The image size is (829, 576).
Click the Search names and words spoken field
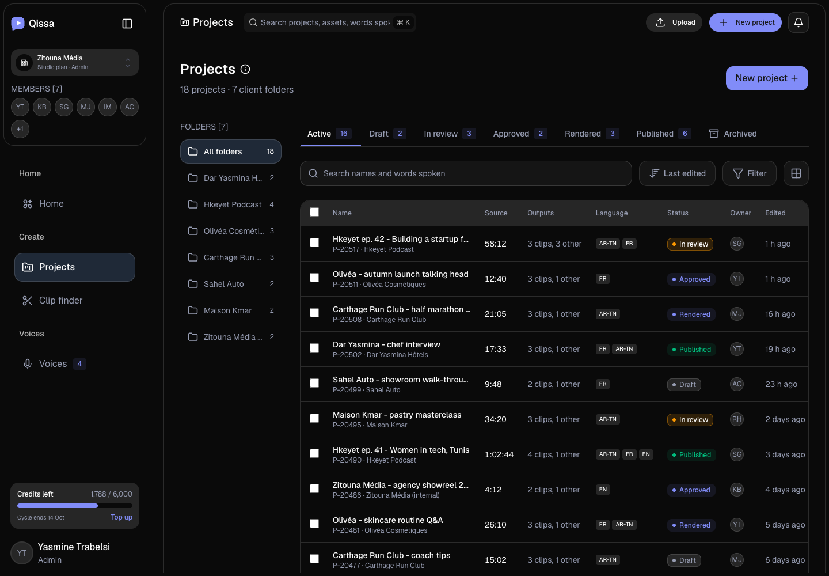point(466,173)
